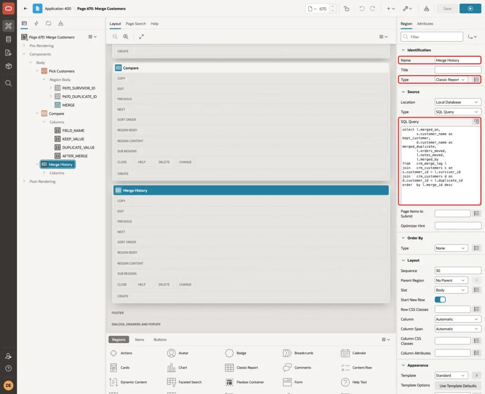The width and height of the screenshot is (485, 394).
Task: Click the Save button
Action: point(447,9)
